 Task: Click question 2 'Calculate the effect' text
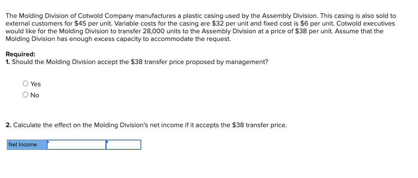[150, 125]
